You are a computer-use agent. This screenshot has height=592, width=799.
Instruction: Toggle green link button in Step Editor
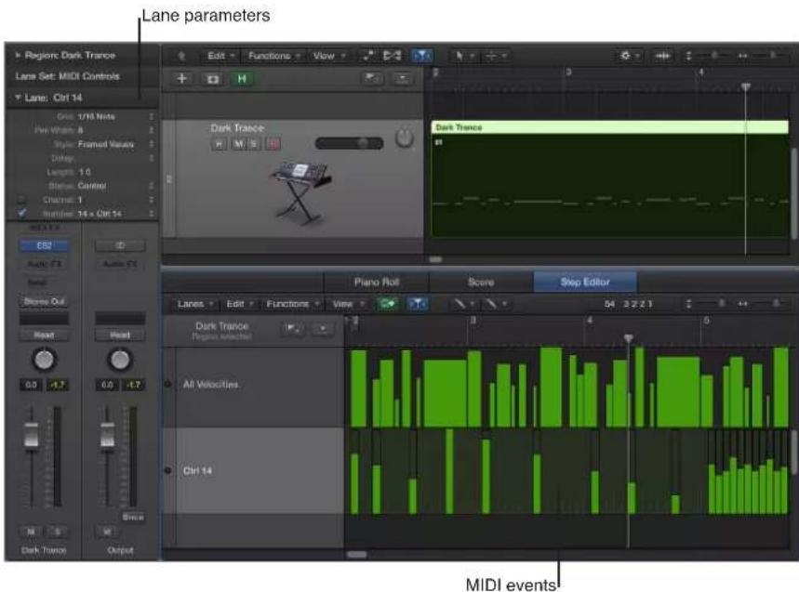tap(387, 304)
